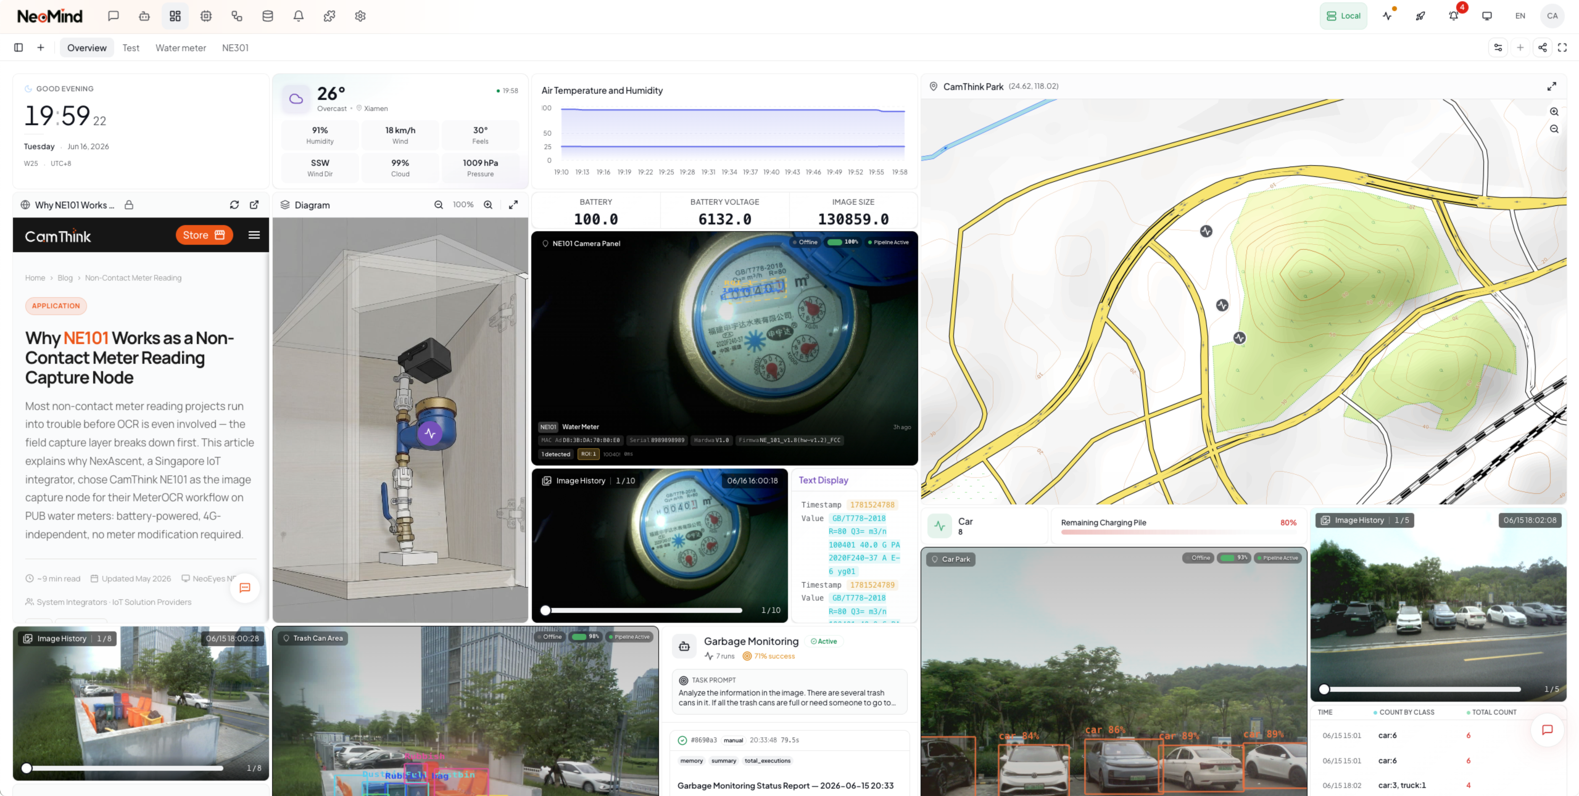Screen dimensions: 1579x796
Task: Click the rocket icon in the header
Action: pos(1420,16)
